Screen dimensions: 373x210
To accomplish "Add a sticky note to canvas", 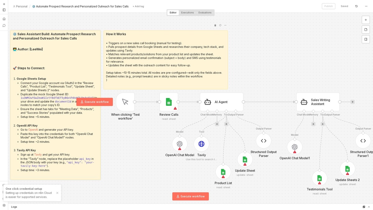I will 366,30.
